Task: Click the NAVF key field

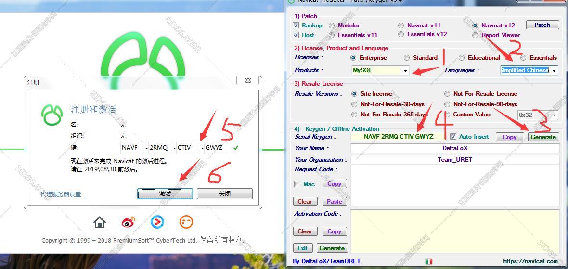Action: [132, 148]
